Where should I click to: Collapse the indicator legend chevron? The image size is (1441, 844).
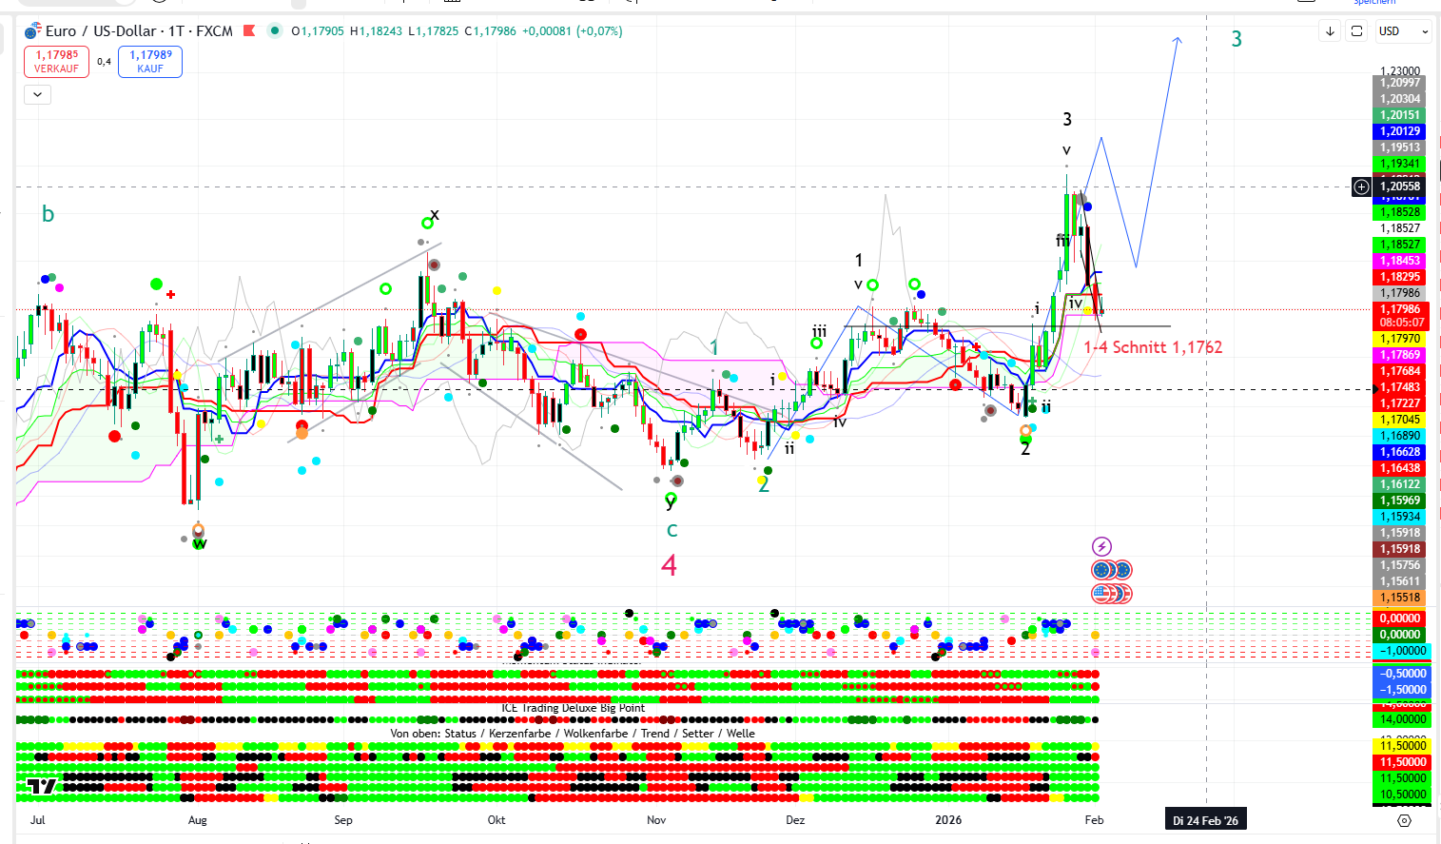click(x=37, y=94)
